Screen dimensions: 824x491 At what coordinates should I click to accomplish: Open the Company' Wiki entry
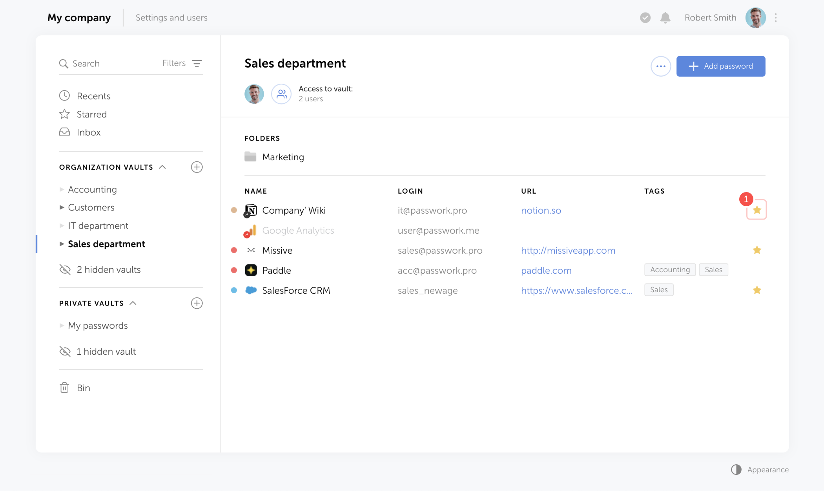click(x=294, y=211)
